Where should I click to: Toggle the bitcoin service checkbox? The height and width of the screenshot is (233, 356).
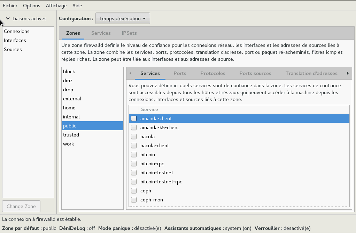click(134, 155)
